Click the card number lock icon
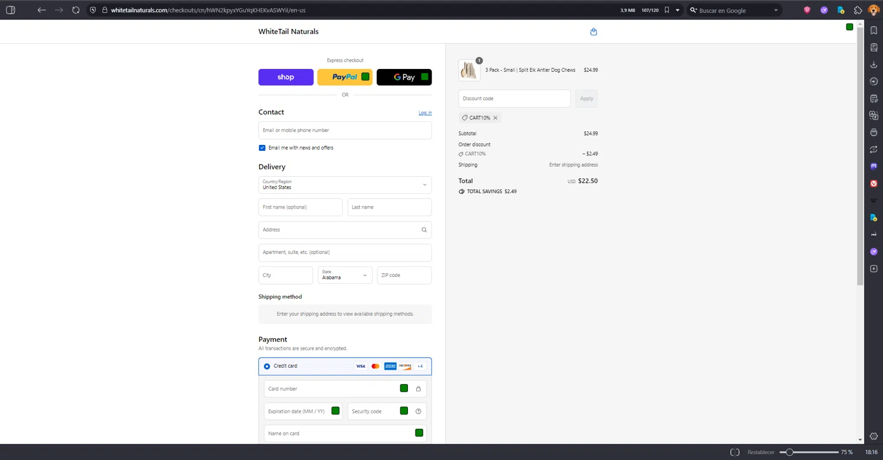883x460 pixels. (419, 389)
